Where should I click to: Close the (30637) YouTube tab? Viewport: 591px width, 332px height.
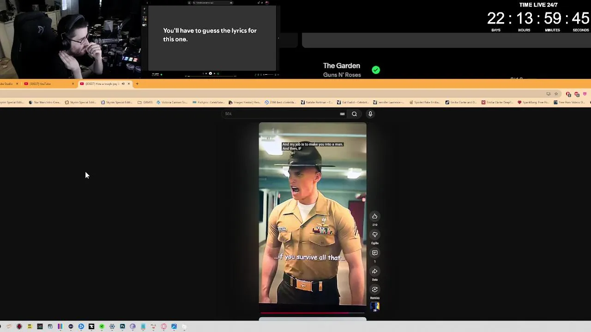(73, 83)
